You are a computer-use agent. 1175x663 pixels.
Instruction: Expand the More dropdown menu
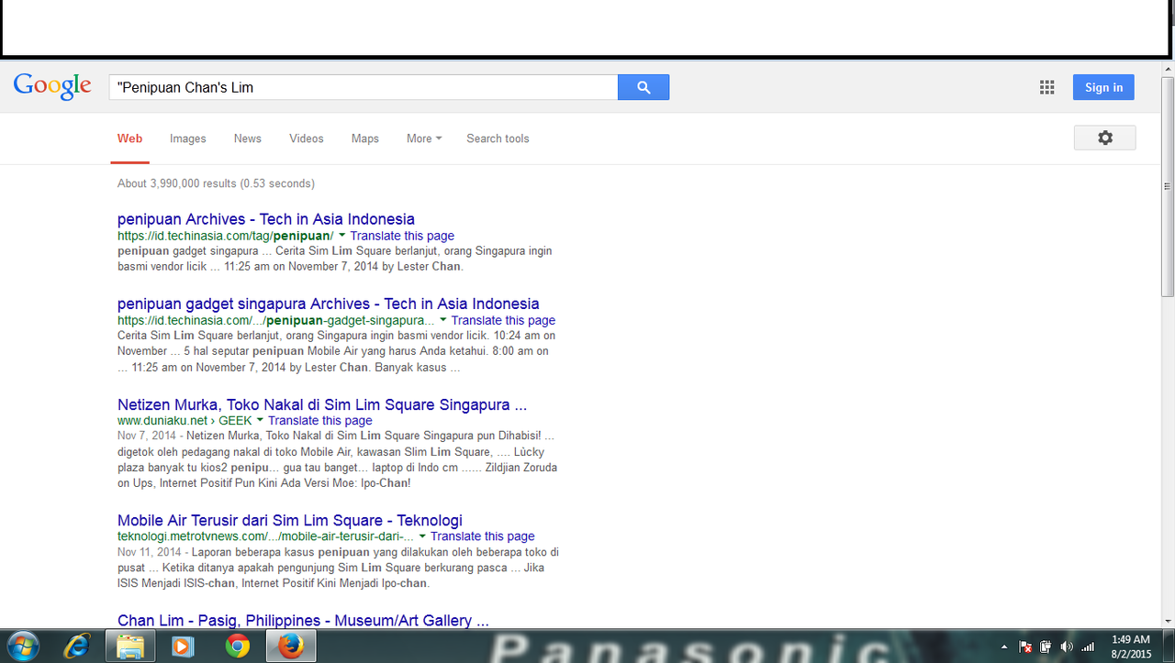[424, 138]
